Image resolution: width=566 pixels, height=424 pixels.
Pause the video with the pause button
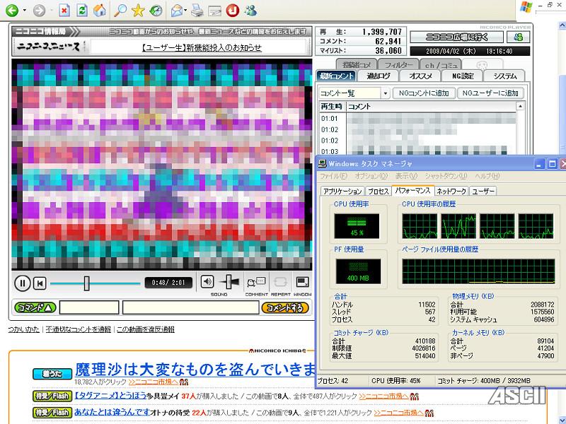coord(23,283)
